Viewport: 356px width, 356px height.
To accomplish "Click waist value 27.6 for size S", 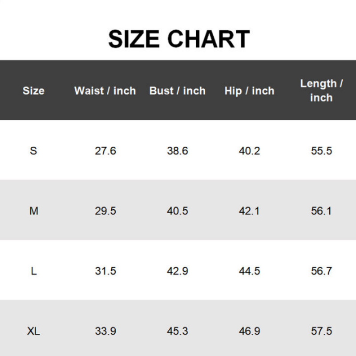I will pyautogui.click(x=105, y=151).
